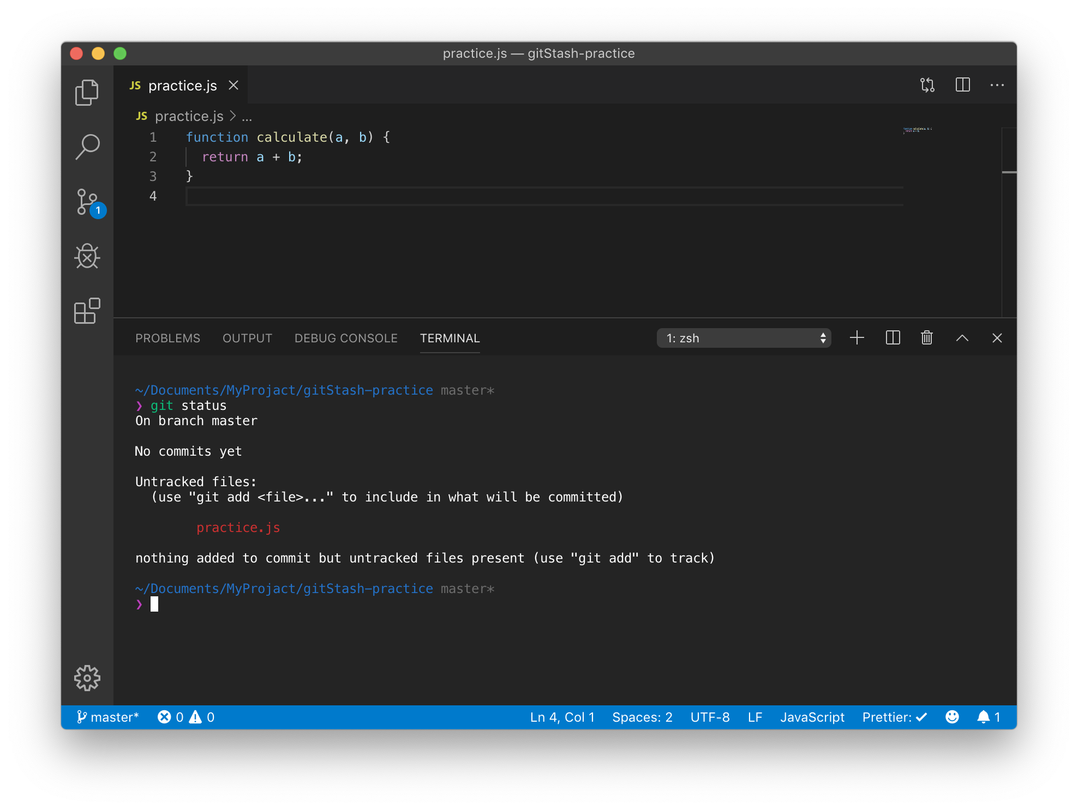Split the editor to the right

point(962,85)
